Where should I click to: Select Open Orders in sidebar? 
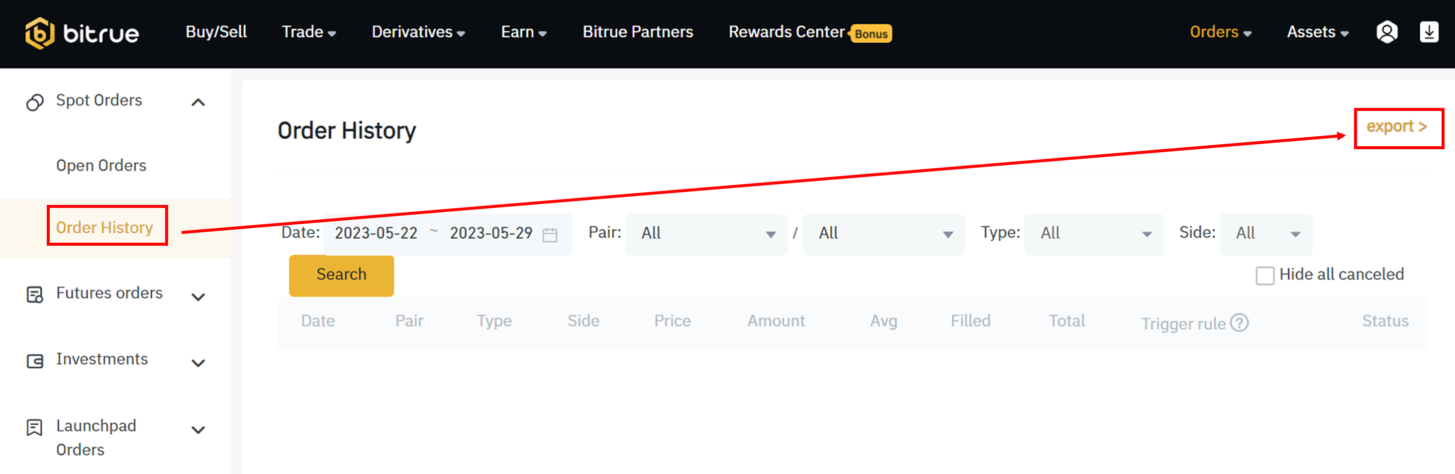[101, 166]
